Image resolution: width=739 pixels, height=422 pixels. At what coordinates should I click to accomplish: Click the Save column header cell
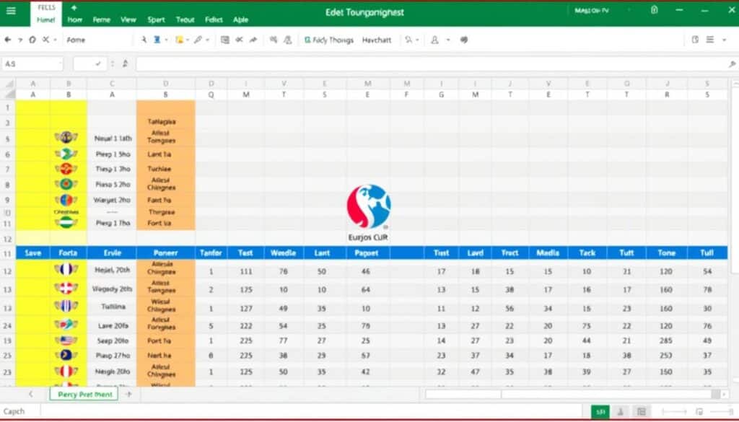pyautogui.click(x=32, y=253)
